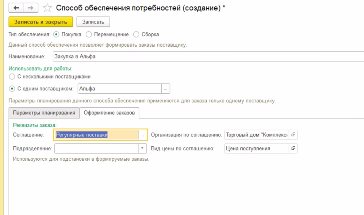Switch to Параметры планирования tab

pyautogui.click(x=44, y=113)
